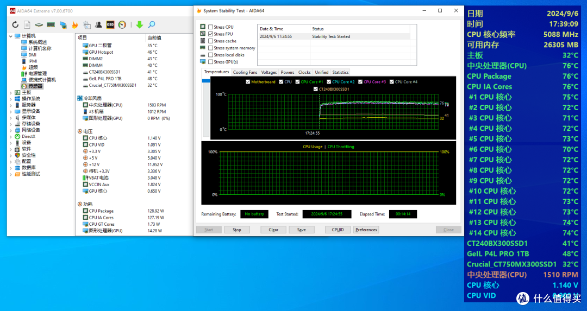Select the Stability Test: Started log row
This screenshot has height=311, width=587.
[x=334, y=36]
